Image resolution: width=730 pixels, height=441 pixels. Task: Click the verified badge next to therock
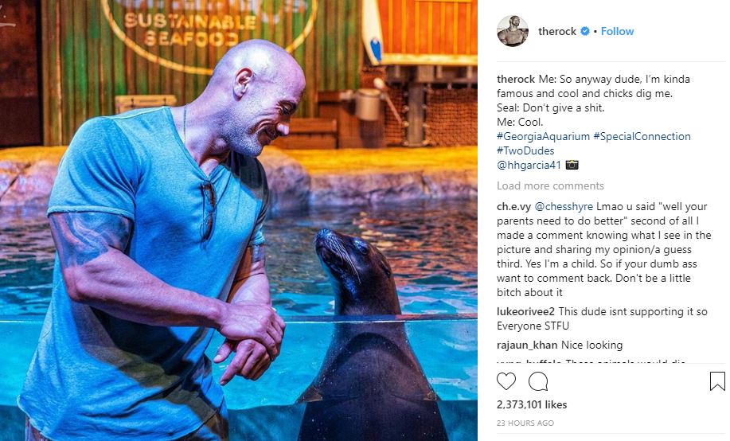point(585,31)
